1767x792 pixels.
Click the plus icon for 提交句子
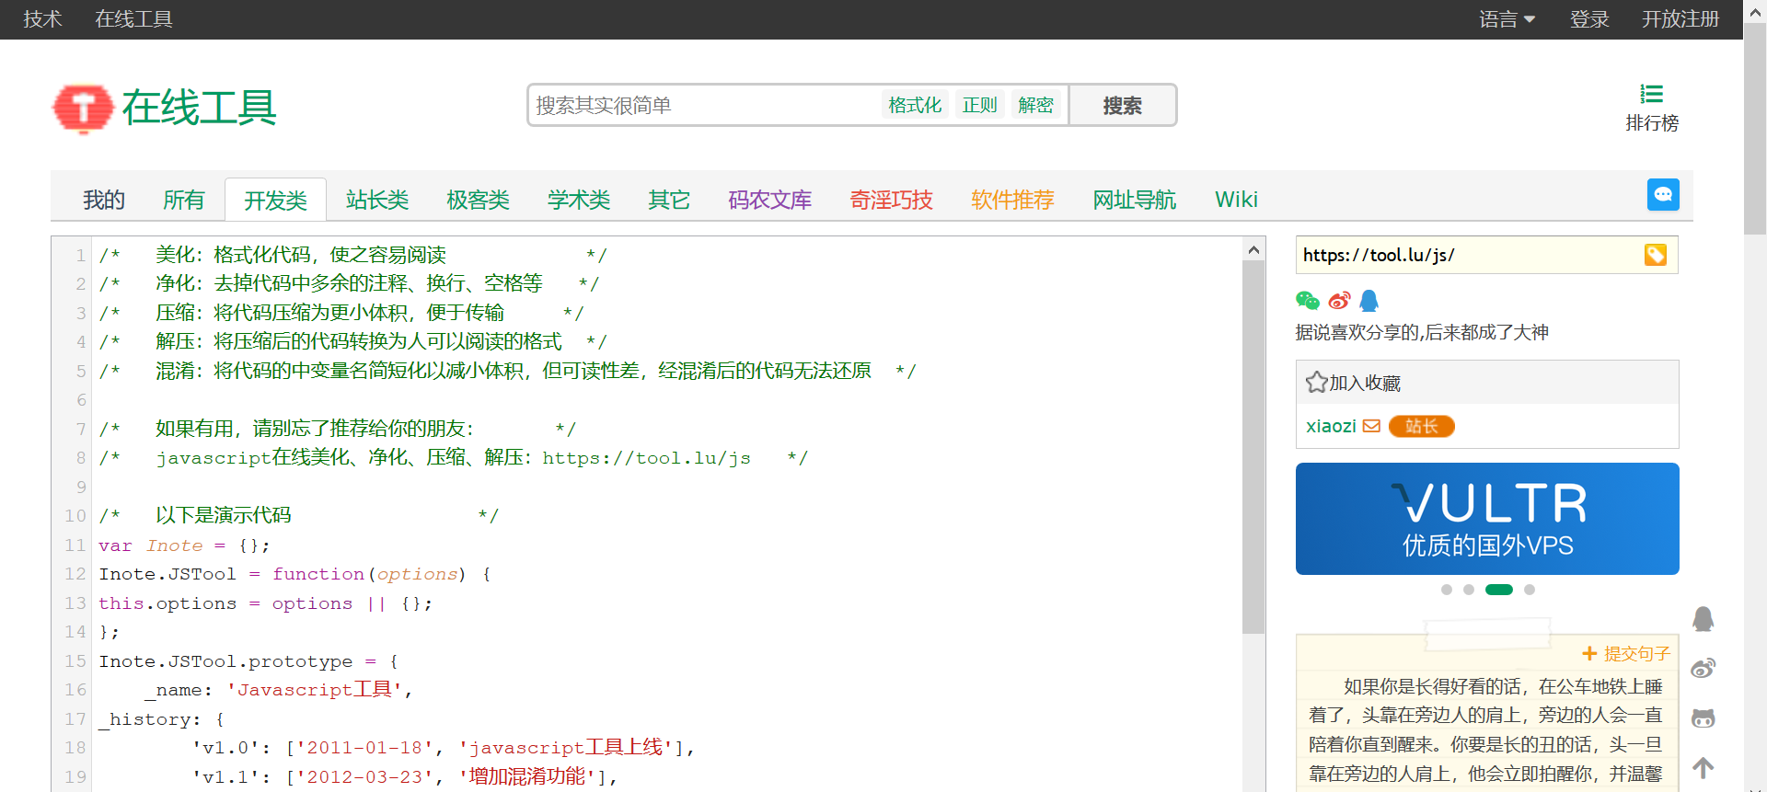point(1589,654)
